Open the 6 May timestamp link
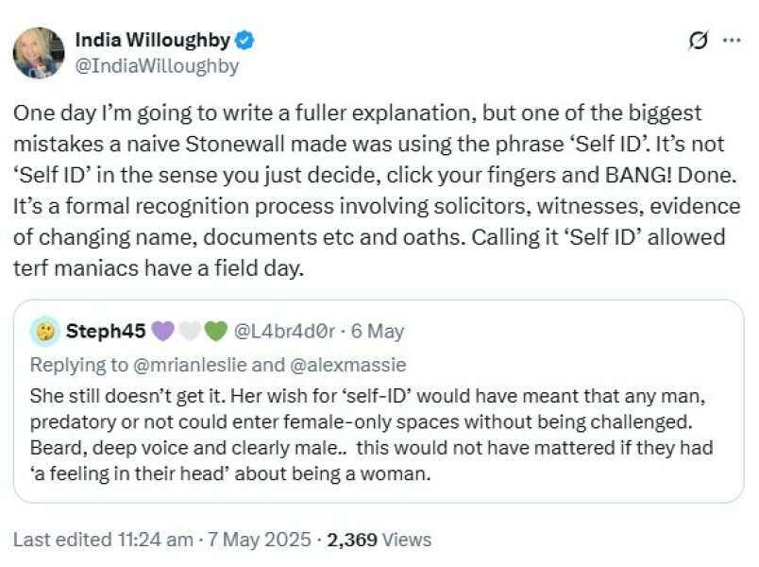This screenshot has width=759, height=567. (378, 331)
